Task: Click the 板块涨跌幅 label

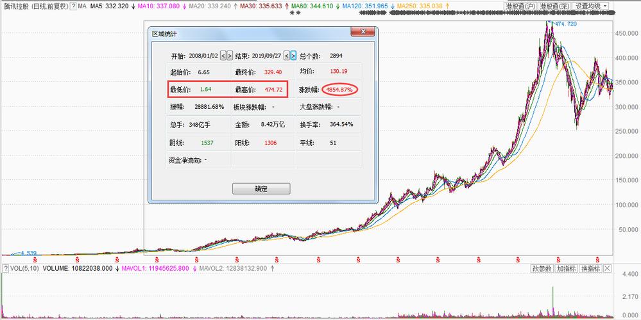Action: pyautogui.click(x=250, y=107)
